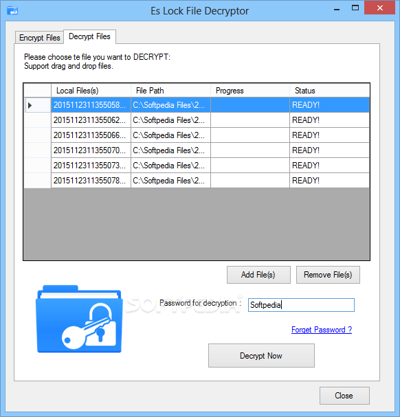Open the Forget Password ? link

pos(322,330)
